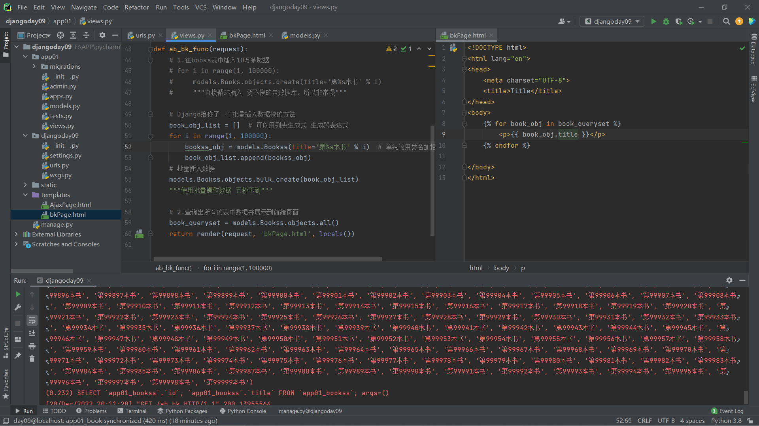Viewport: 759px width, 426px height.
Task: Open Project panel settings gear
Action: (x=102, y=36)
